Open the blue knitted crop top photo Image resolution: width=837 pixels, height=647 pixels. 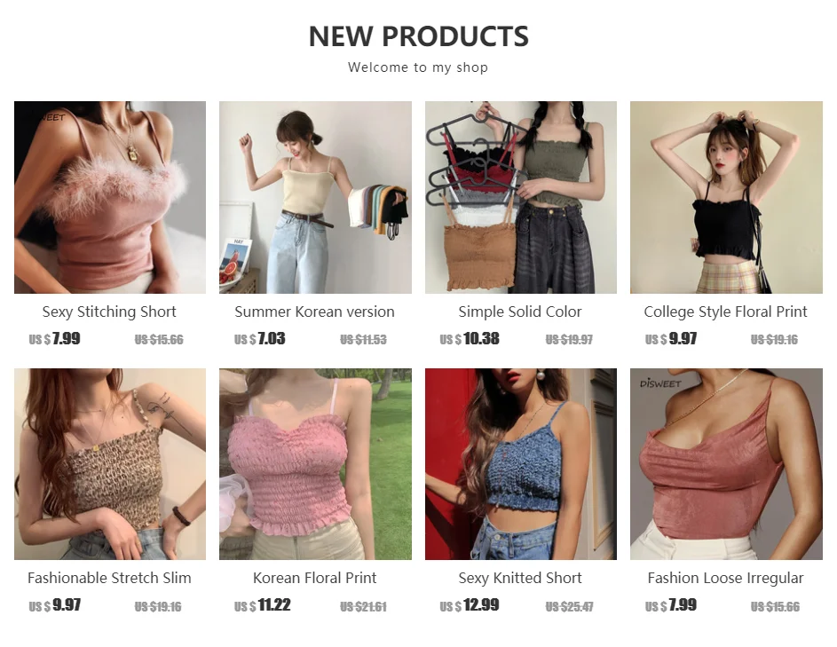coord(521,464)
